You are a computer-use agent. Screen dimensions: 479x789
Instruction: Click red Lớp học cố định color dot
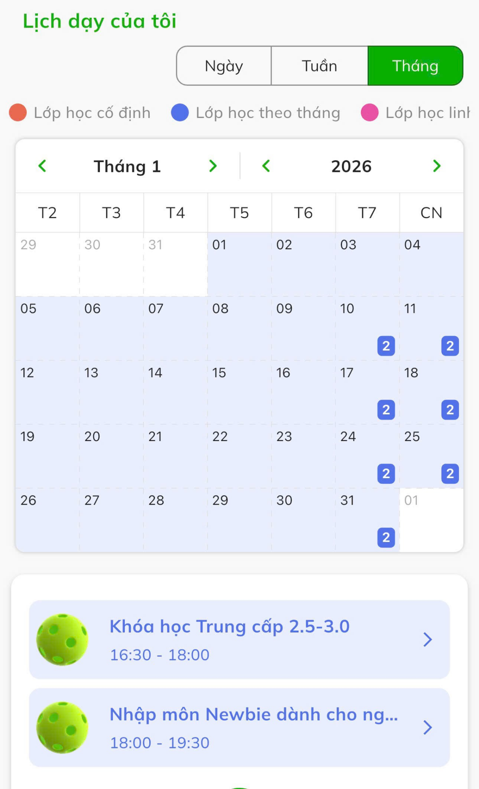coord(18,112)
